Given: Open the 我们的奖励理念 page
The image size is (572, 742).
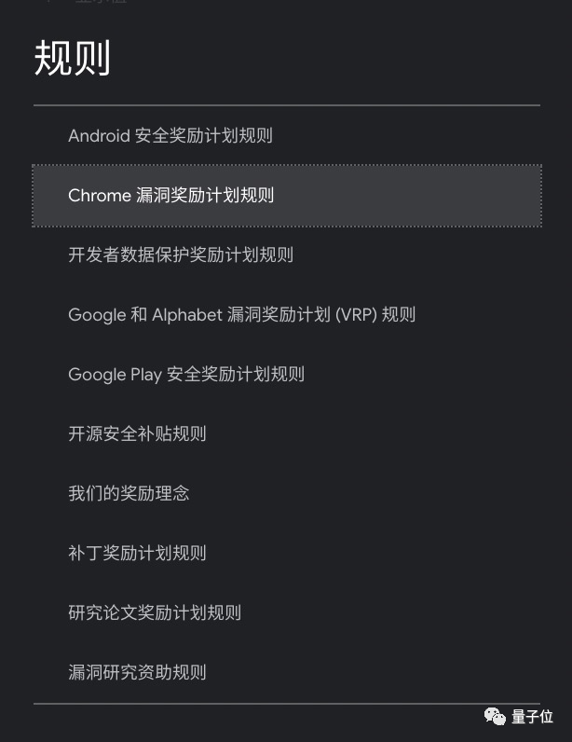Looking at the screenshot, I should [129, 494].
